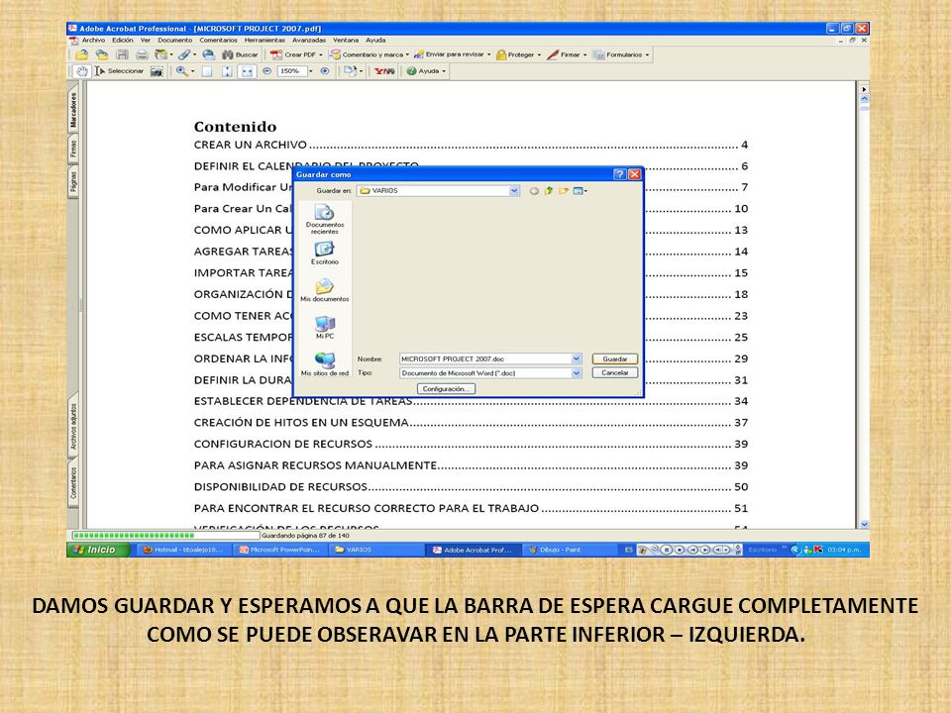Open Mis sitios de red location

tap(325, 364)
